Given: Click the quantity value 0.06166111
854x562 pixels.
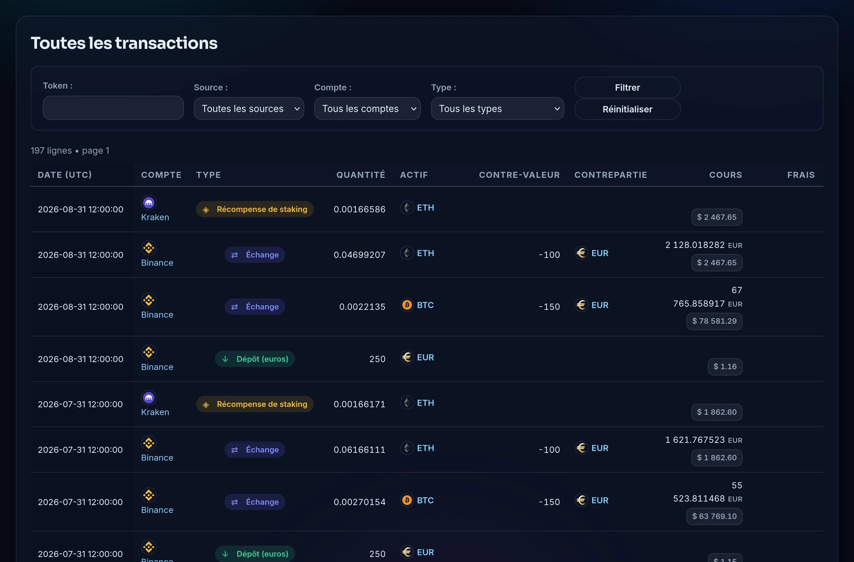Looking at the screenshot, I should [x=359, y=450].
